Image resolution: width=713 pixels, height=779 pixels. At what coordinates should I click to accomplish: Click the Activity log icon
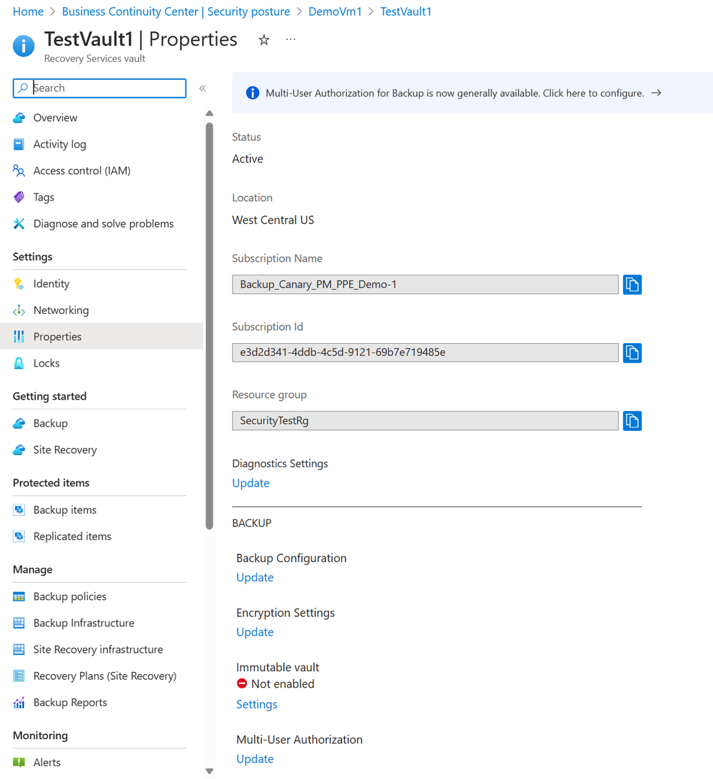pyautogui.click(x=19, y=144)
